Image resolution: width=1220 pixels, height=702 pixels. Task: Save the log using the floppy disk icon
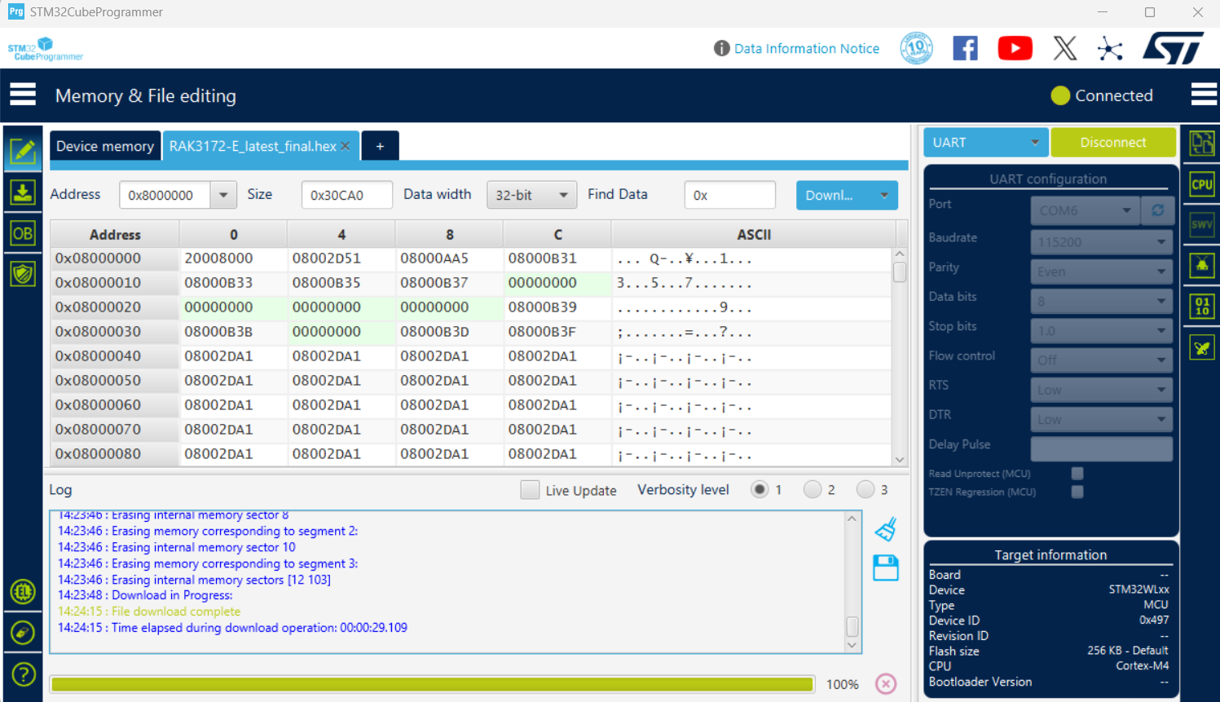886,567
